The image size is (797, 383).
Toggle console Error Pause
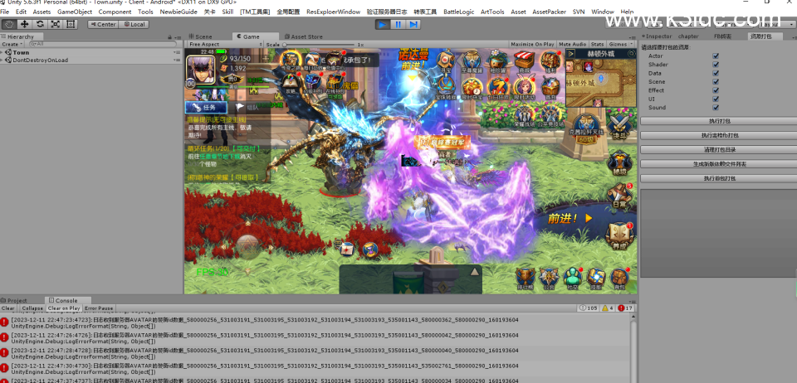pyautogui.click(x=99, y=308)
